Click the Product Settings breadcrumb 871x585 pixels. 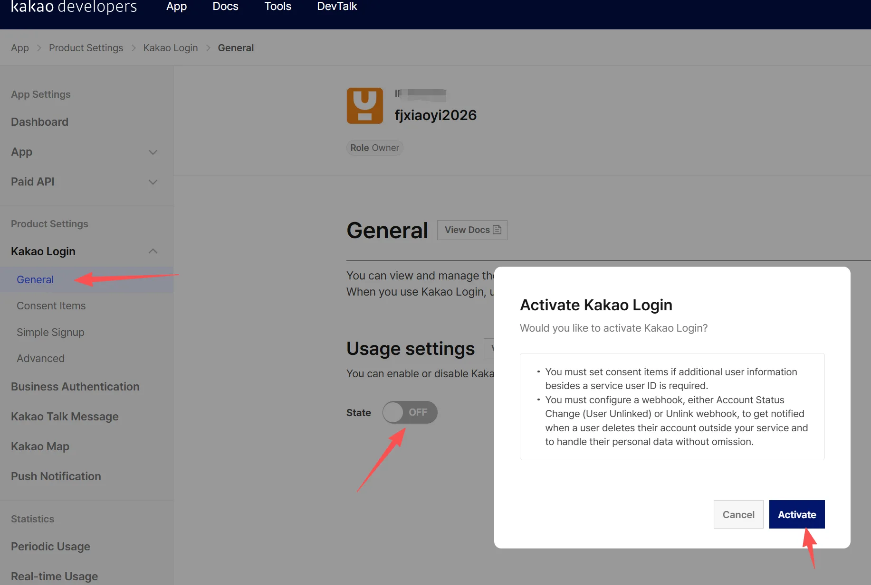(x=86, y=48)
